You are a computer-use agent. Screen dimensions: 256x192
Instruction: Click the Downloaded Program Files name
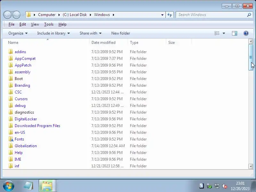37,126
